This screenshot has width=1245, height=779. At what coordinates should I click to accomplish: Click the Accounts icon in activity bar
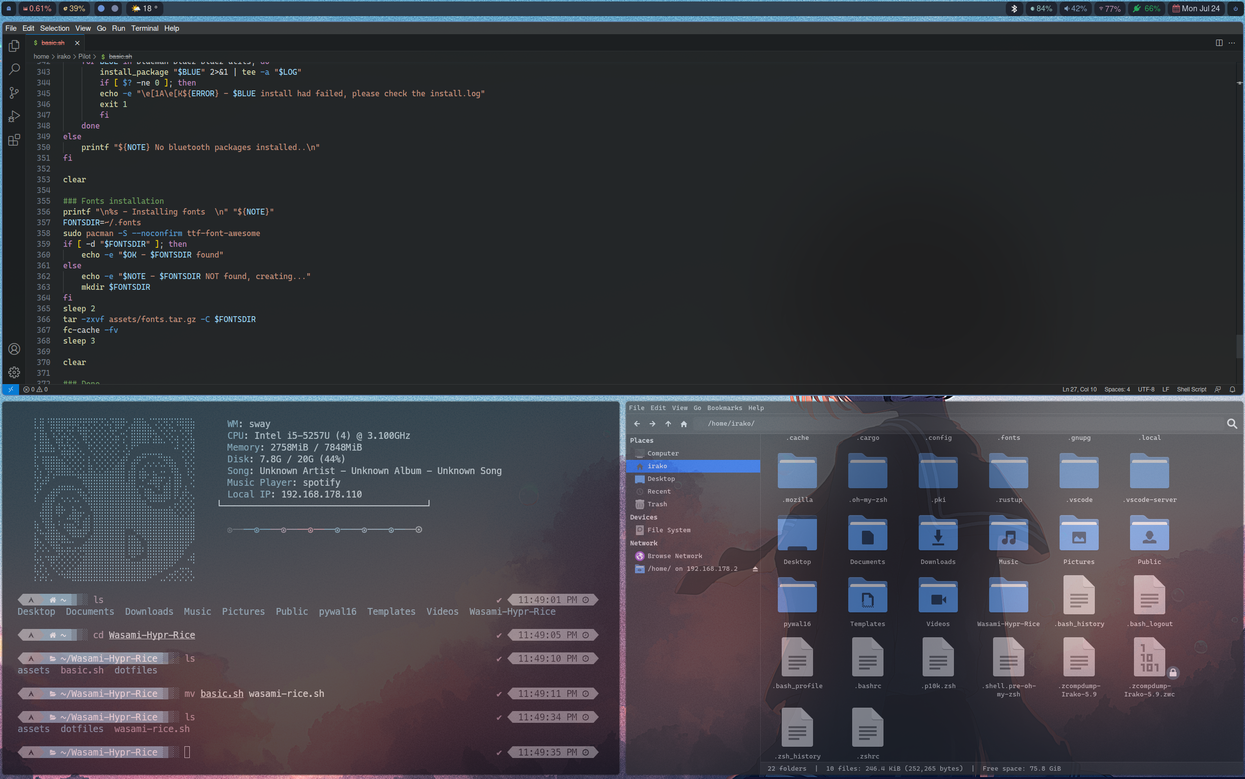[x=14, y=349]
